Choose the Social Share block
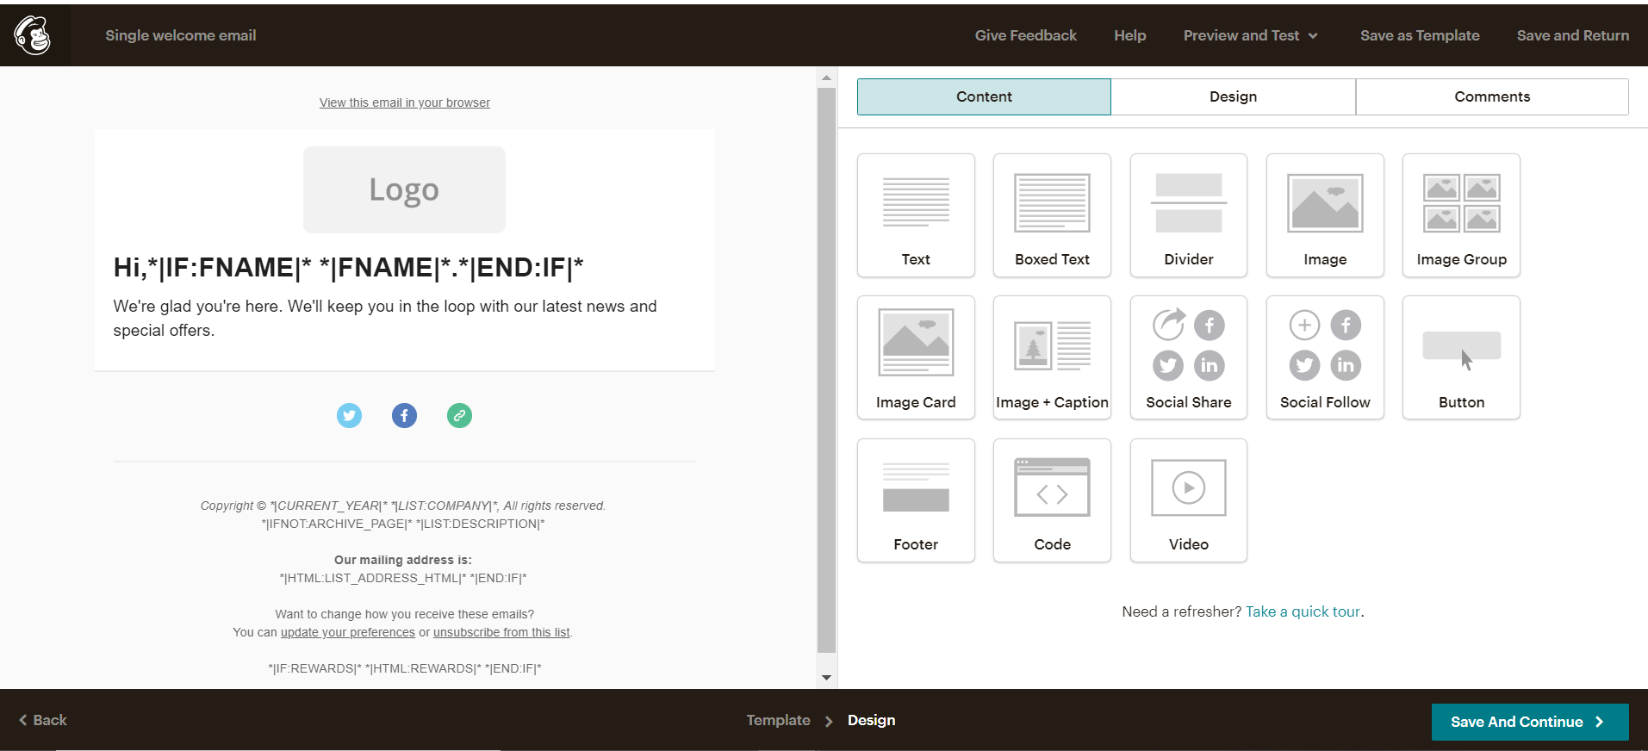The width and height of the screenshot is (1648, 751). tap(1188, 357)
